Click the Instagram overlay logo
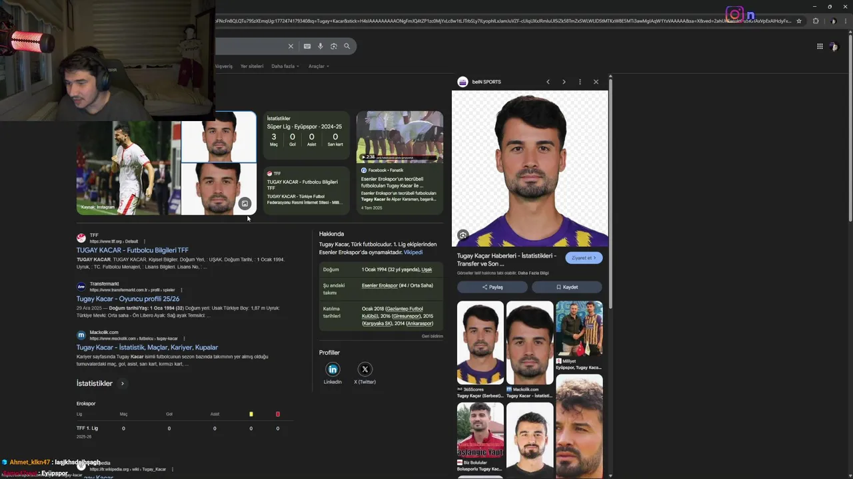 coord(734,15)
